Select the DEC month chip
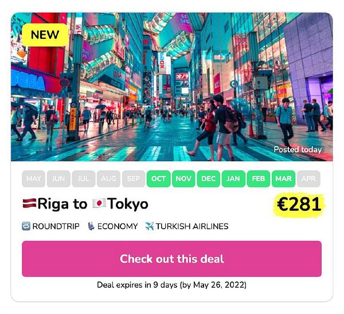Screen dimensions: 344x314 click(209, 179)
